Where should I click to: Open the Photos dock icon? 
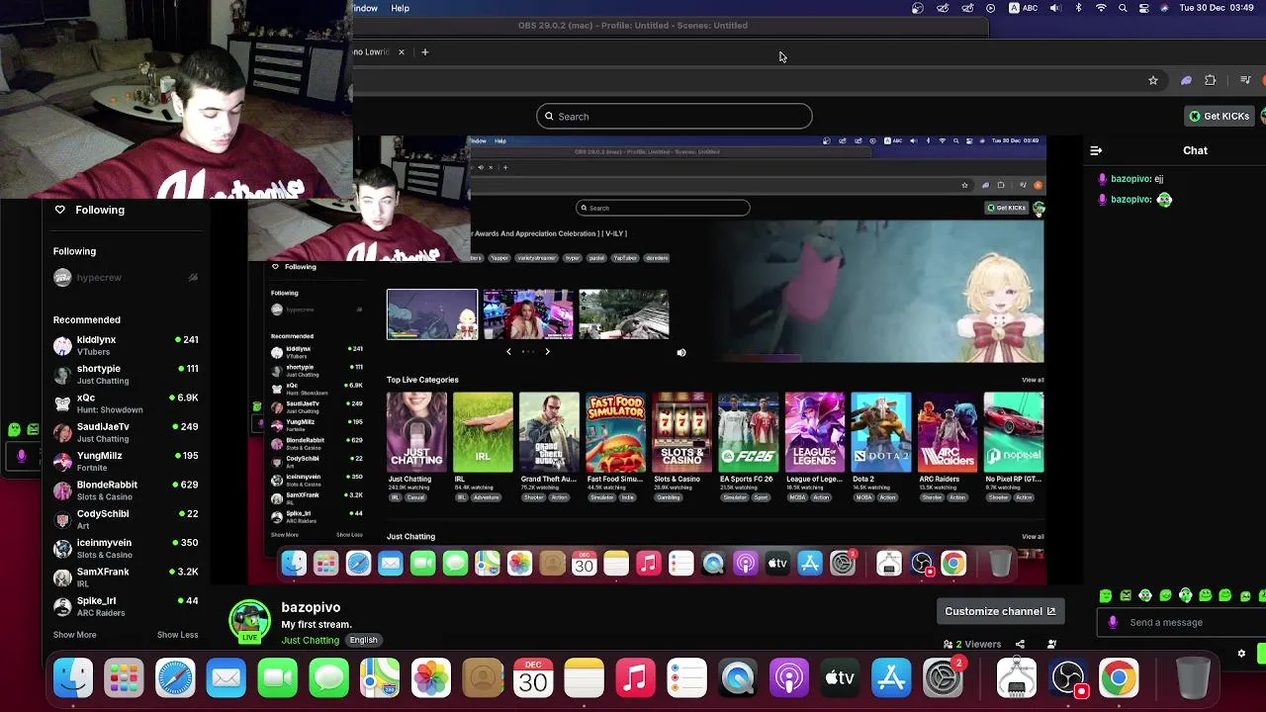coord(431,678)
